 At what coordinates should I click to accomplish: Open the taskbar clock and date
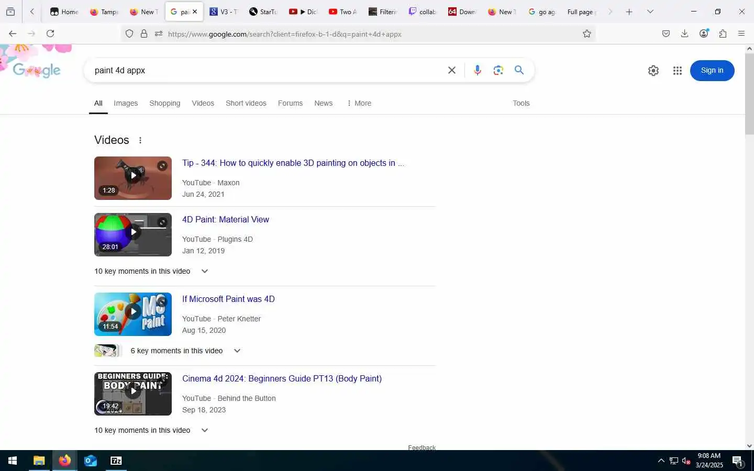point(709,461)
